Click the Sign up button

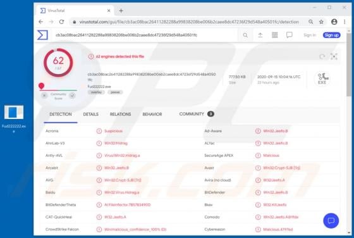tap(331, 35)
